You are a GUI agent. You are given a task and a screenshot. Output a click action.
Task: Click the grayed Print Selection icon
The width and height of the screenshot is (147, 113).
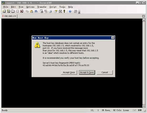point(46,11)
